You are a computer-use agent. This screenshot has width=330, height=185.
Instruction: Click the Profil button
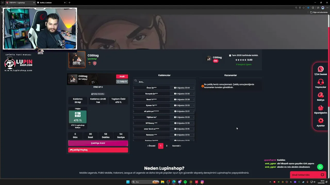(122, 77)
